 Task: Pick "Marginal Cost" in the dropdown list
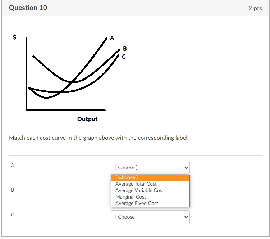[131, 197]
